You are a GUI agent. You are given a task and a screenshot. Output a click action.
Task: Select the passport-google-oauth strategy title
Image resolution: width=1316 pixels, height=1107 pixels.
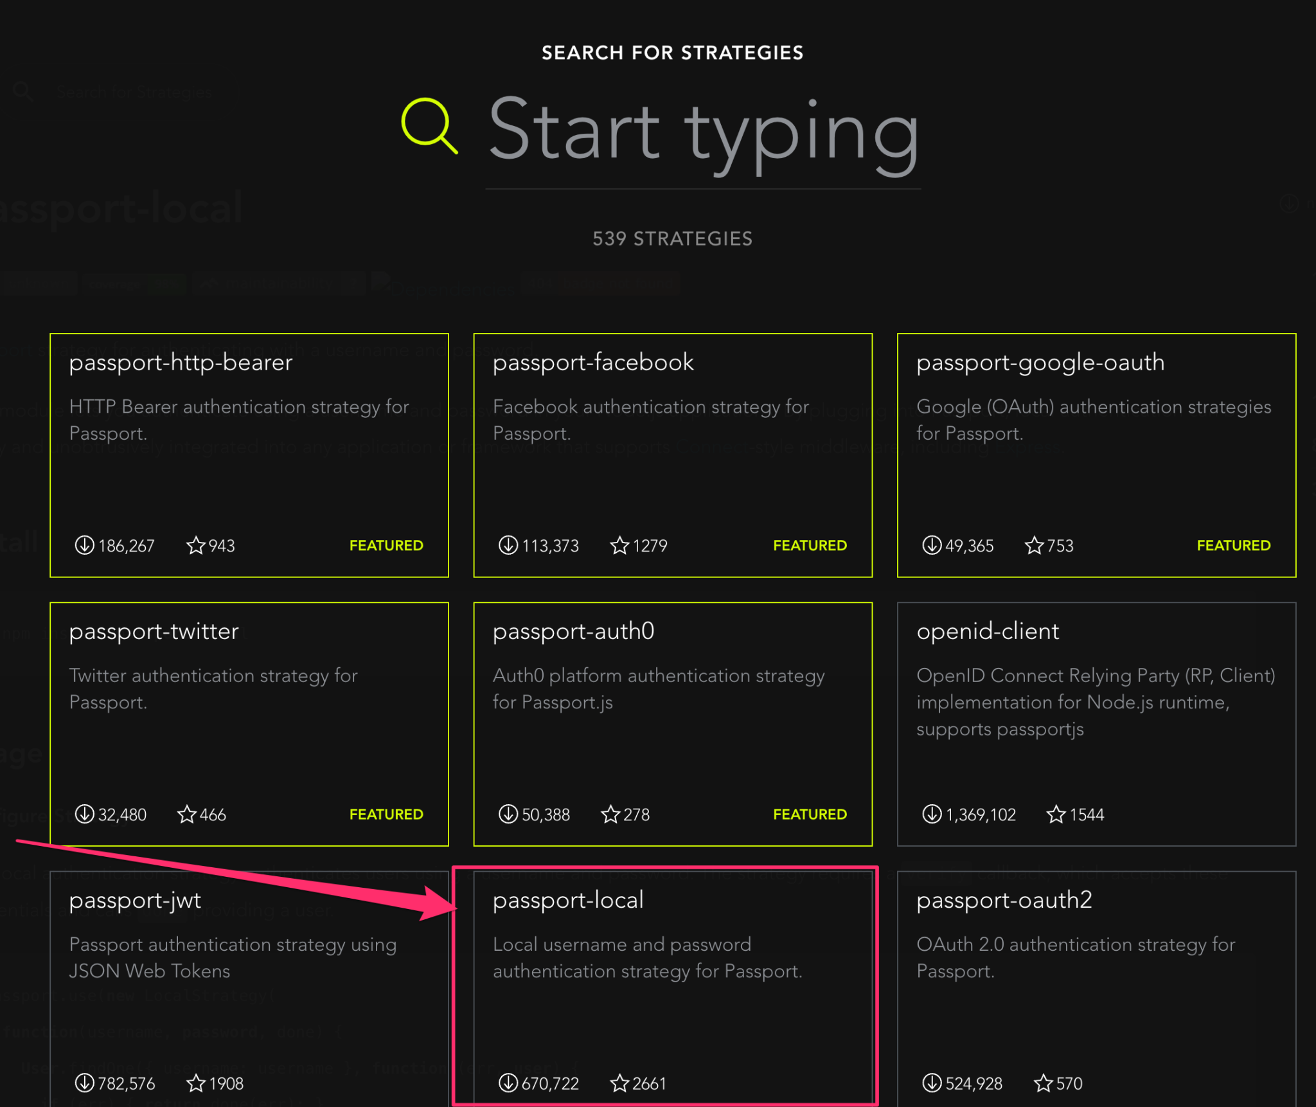(x=1040, y=363)
